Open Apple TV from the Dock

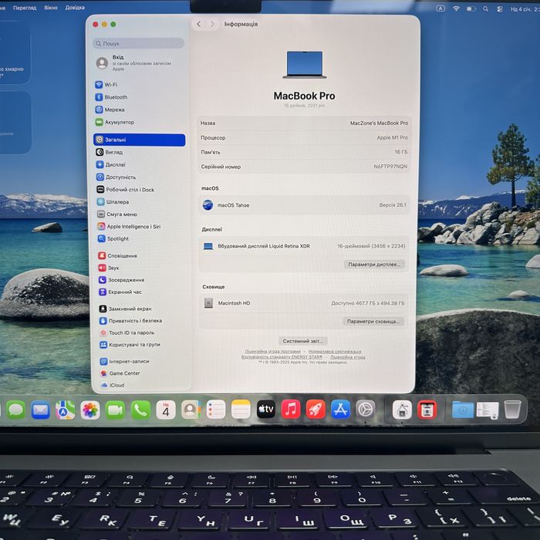pos(266,410)
